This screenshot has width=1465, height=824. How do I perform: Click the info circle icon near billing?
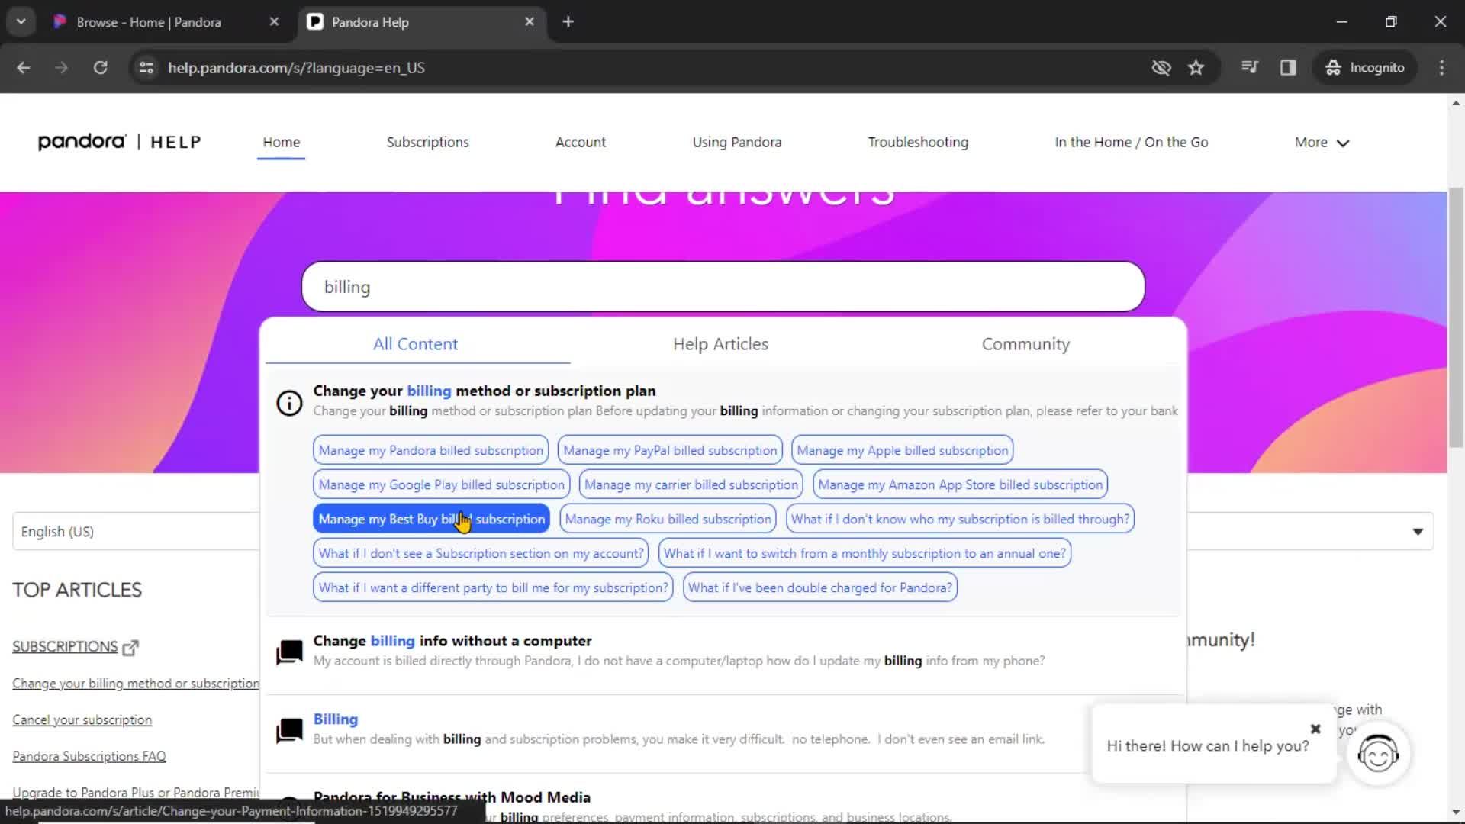(288, 401)
